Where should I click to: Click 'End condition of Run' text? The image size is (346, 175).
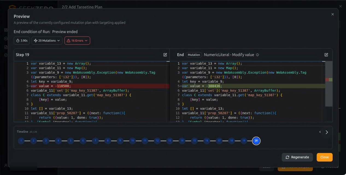click(32, 32)
